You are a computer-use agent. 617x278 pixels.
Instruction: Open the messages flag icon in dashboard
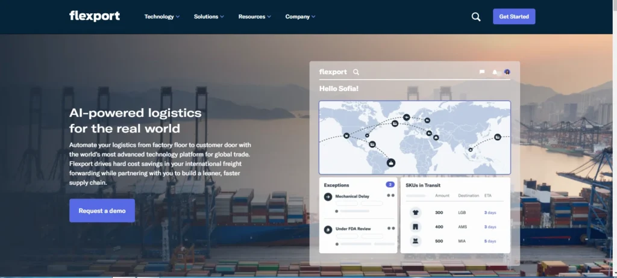click(481, 72)
